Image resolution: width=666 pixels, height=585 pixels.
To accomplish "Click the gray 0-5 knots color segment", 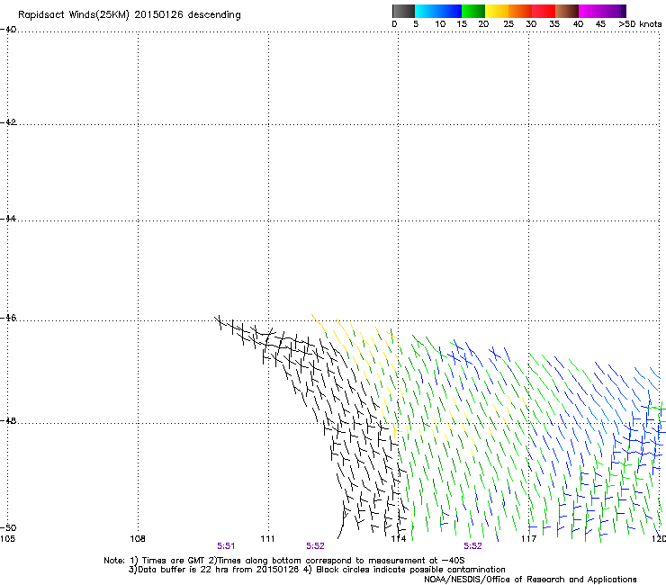I will click(x=403, y=11).
